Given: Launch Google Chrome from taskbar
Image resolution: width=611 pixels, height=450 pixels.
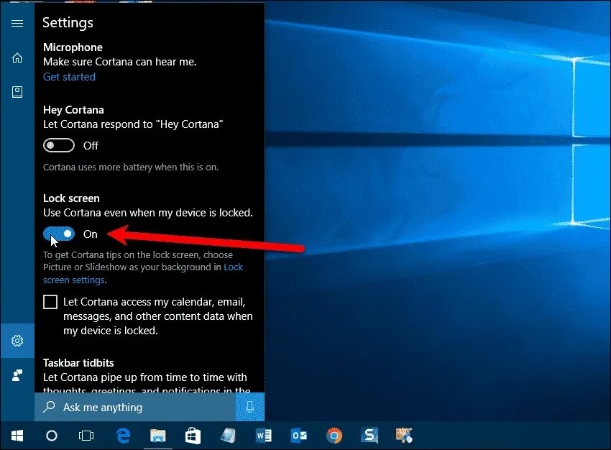Looking at the screenshot, I should click(334, 436).
